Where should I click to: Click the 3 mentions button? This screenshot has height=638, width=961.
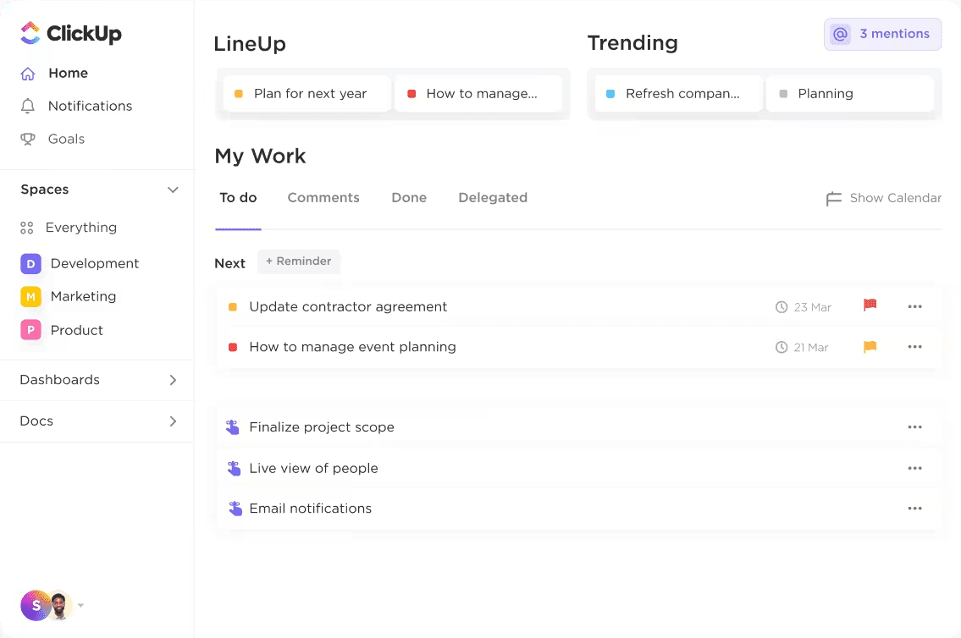tap(882, 34)
